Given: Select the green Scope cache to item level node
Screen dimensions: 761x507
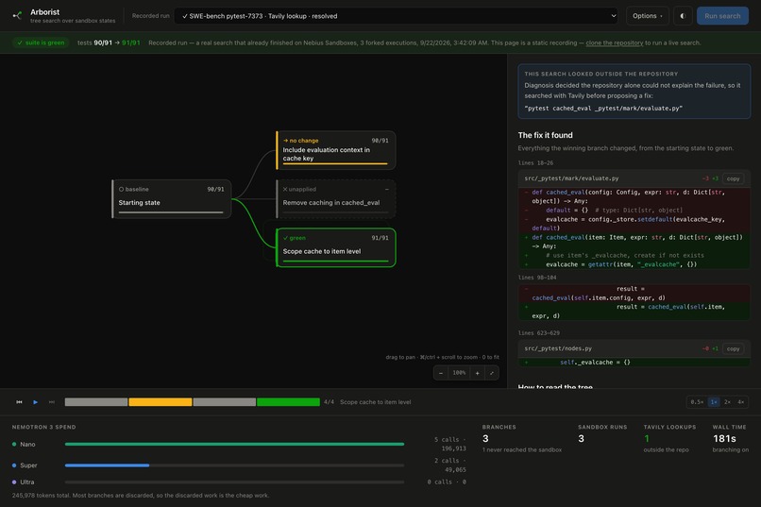Looking at the screenshot, I should point(336,247).
